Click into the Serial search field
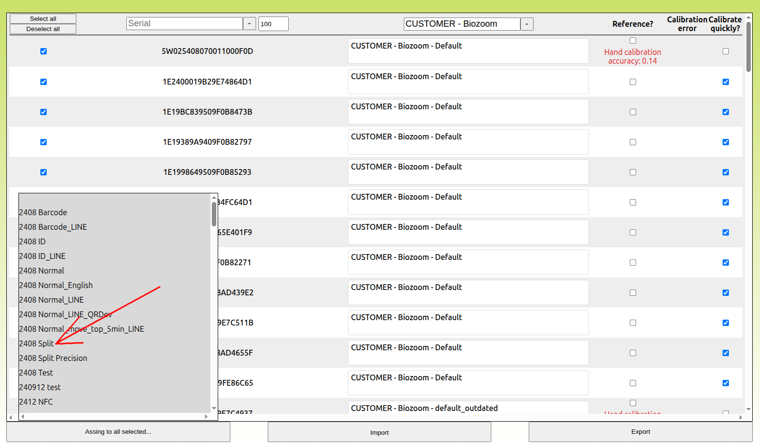Viewport: 760px width, 444px height. 184,24
